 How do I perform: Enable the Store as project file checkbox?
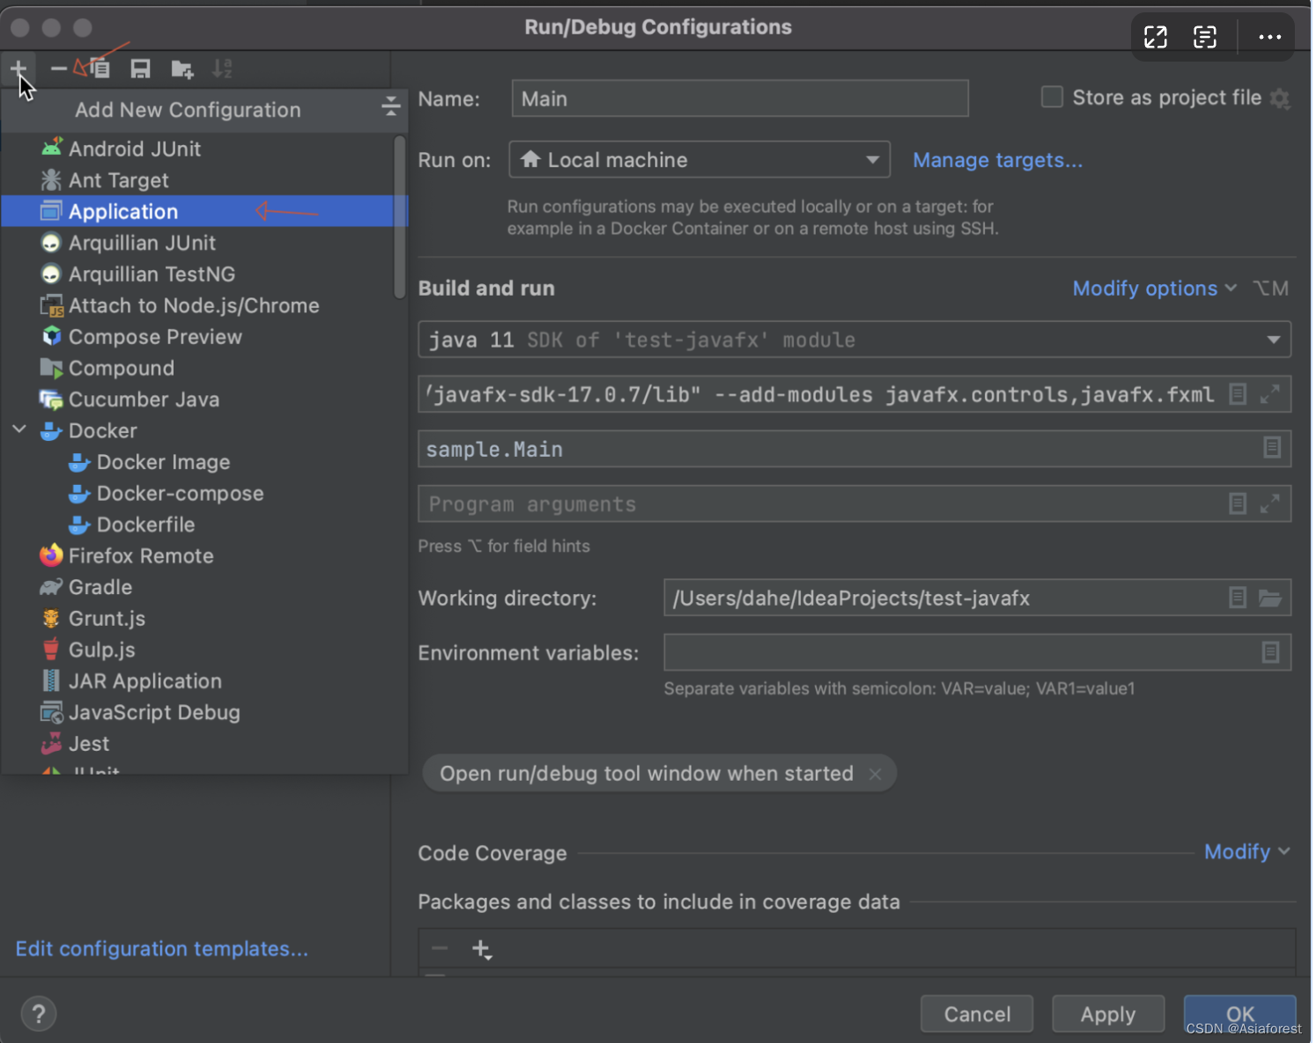(x=1052, y=97)
